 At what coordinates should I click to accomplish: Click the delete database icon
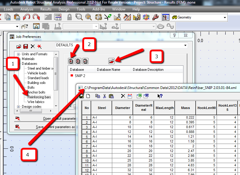78,61
